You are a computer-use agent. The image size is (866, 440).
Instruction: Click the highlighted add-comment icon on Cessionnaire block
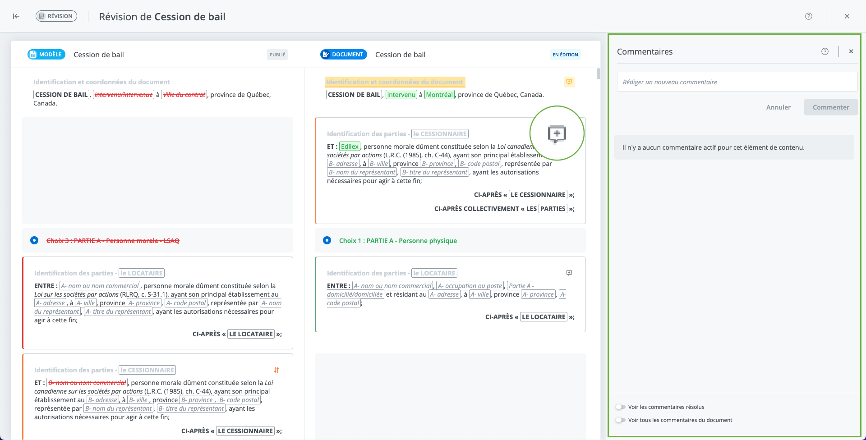(557, 133)
